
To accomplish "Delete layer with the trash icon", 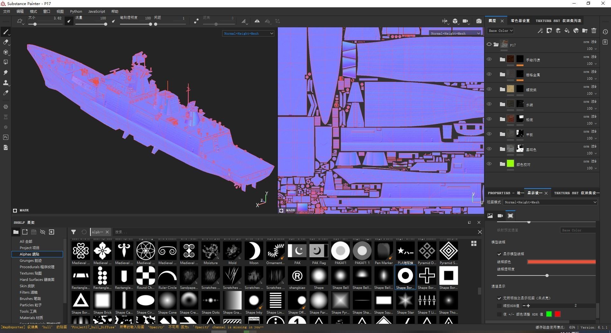I will (594, 31).
